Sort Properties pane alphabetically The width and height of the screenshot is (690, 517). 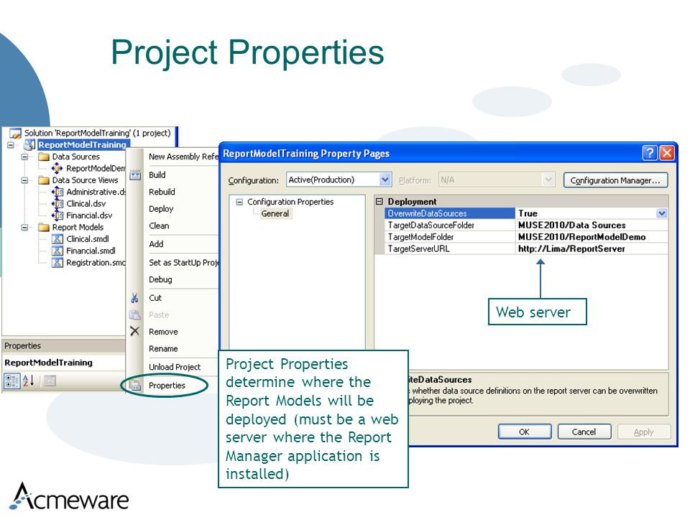[29, 381]
